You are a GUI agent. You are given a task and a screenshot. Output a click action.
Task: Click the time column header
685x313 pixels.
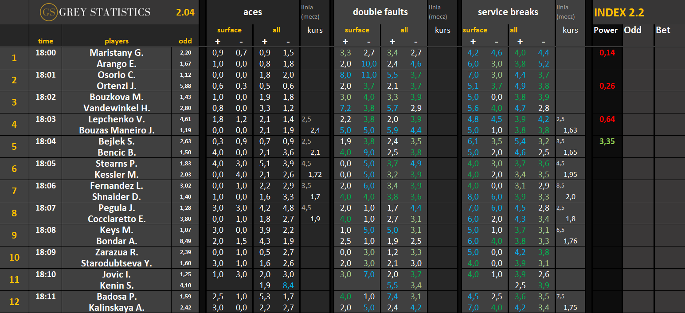click(x=45, y=41)
